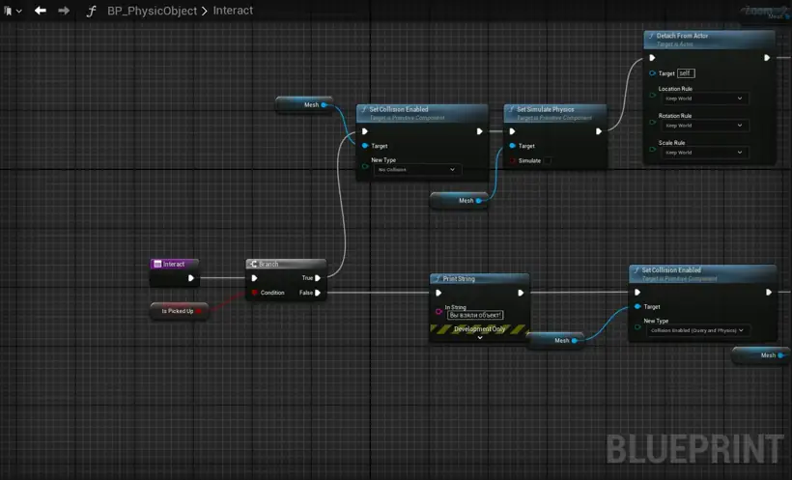This screenshot has height=480, width=792.
Task: Go back with the left arrow
Action: coord(41,11)
